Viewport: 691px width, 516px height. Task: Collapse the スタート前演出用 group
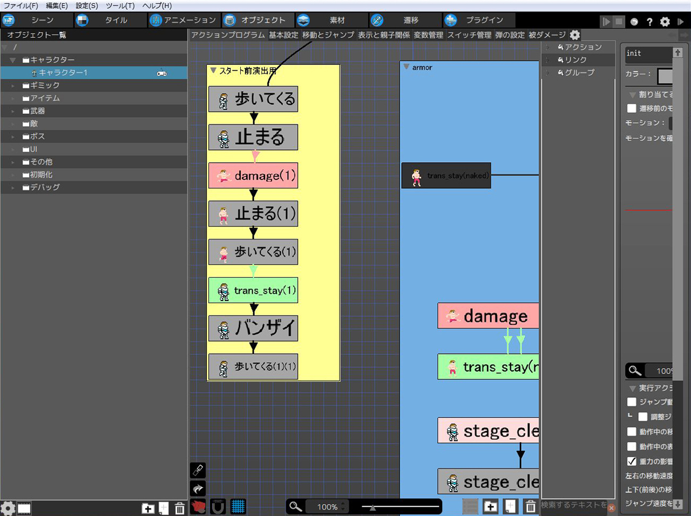click(x=213, y=70)
